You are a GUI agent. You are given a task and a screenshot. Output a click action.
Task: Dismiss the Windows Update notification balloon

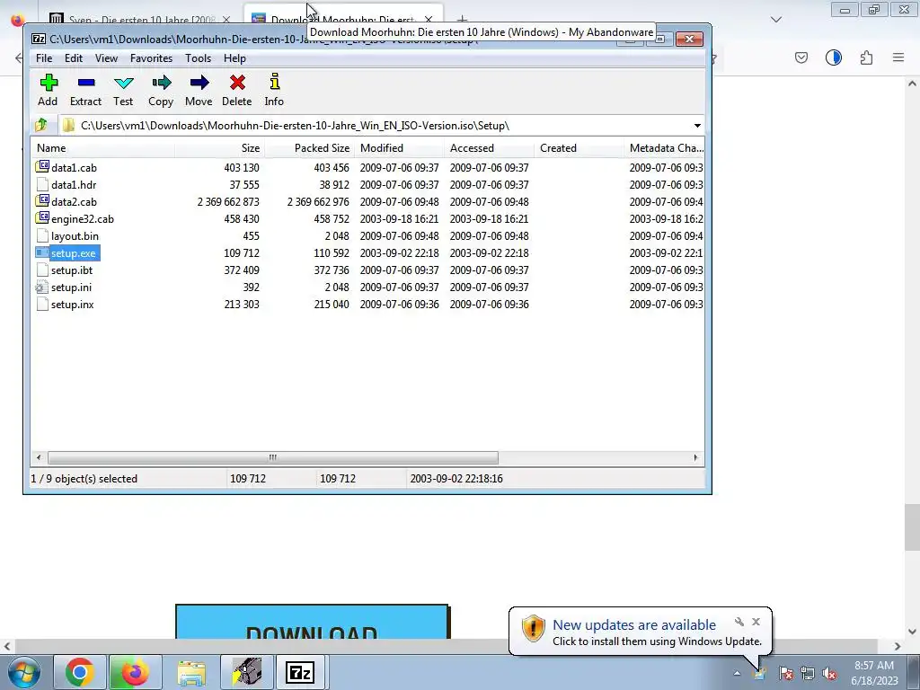tap(756, 622)
